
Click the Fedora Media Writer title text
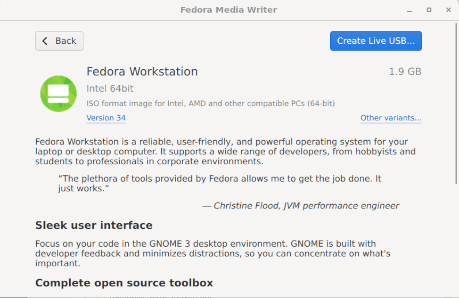point(228,10)
